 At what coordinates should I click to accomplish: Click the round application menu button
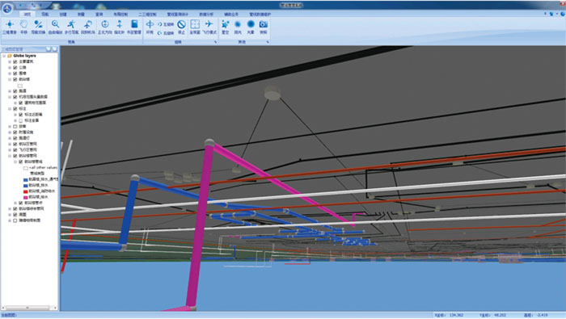(x=6, y=8)
